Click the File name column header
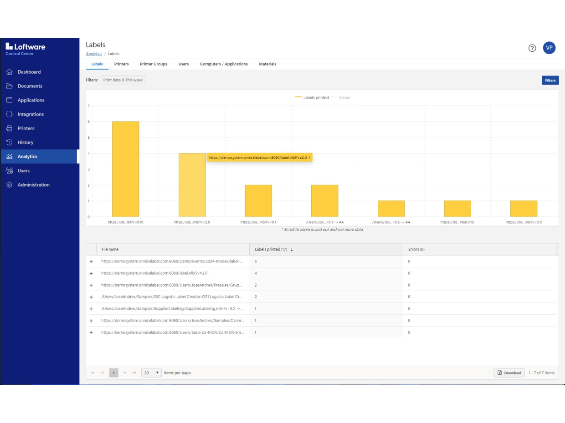Viewport: 565px width, 423px height. pyautogui.click(x=173, y=249)
